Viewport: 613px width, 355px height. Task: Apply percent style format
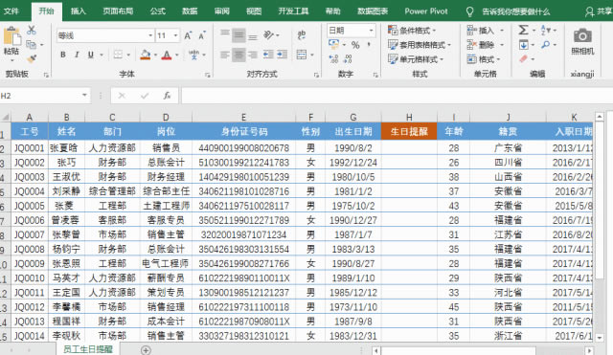[355, 45]
